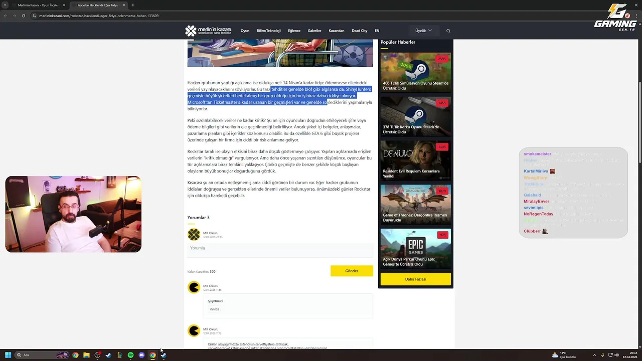Open the volume control in system tray
Image resolution: width=642 pixels, height=361 pixels.
click(616, 355)
